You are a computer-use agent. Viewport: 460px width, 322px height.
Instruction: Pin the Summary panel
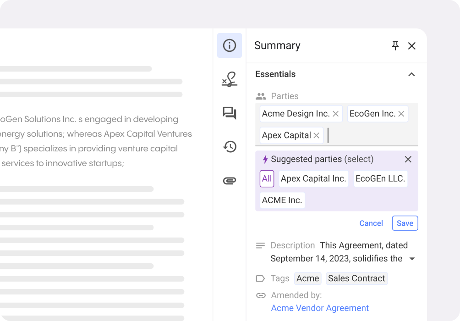tap(395, 45)
